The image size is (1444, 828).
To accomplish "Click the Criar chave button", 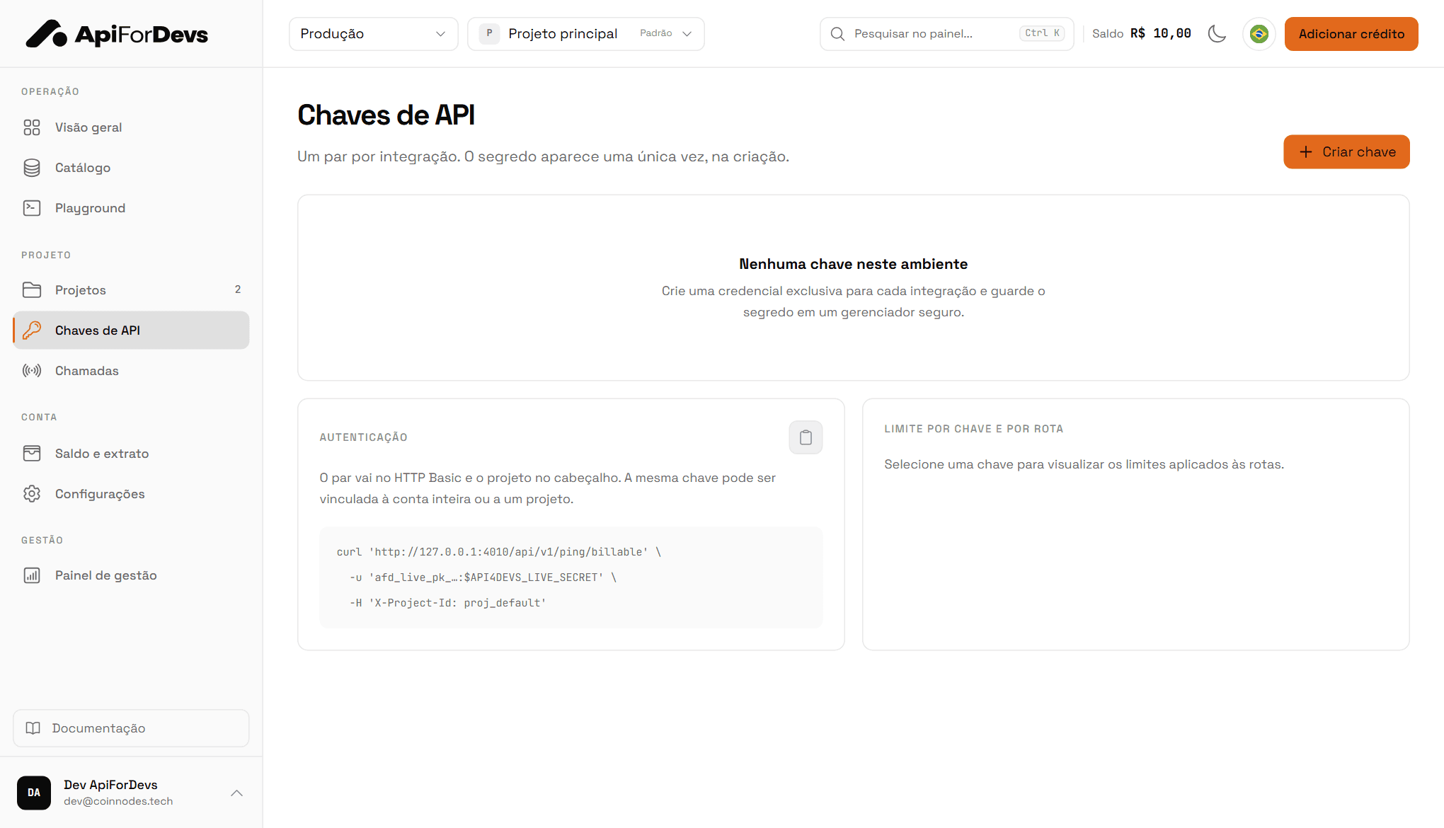I will click(x=1346, y=152).
